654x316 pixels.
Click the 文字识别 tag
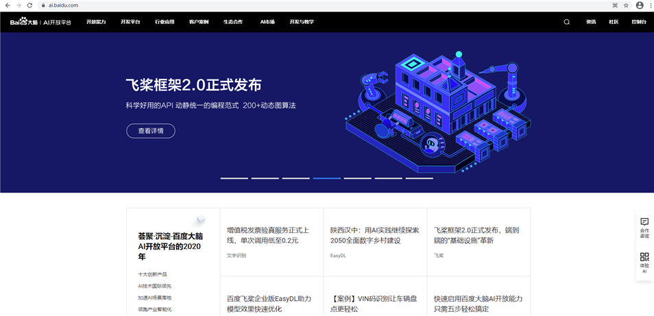(x=237, y=256)
